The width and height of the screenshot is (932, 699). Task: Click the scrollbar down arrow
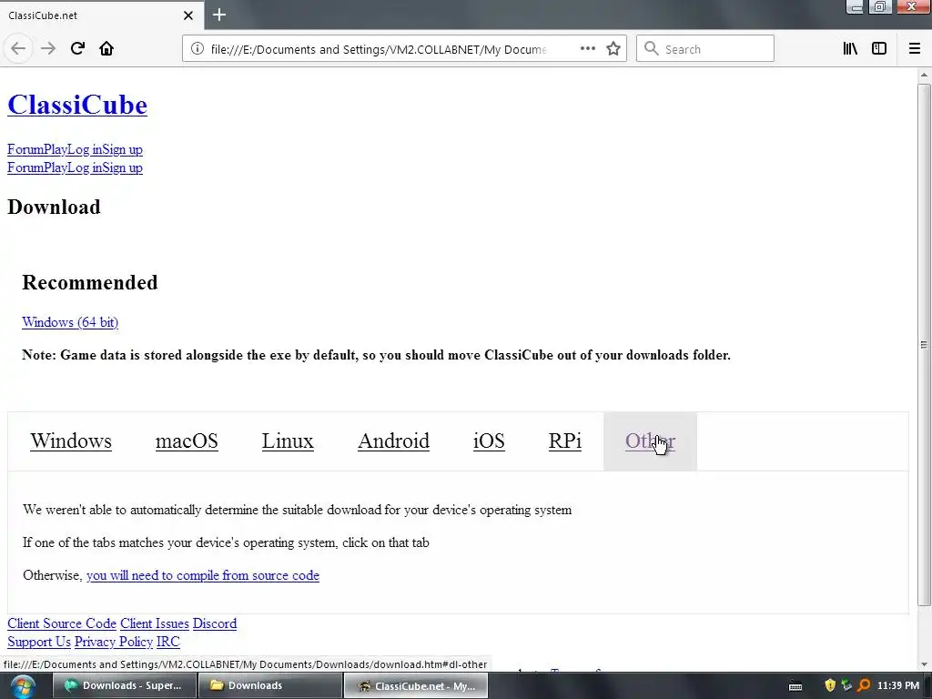point(924,664)
